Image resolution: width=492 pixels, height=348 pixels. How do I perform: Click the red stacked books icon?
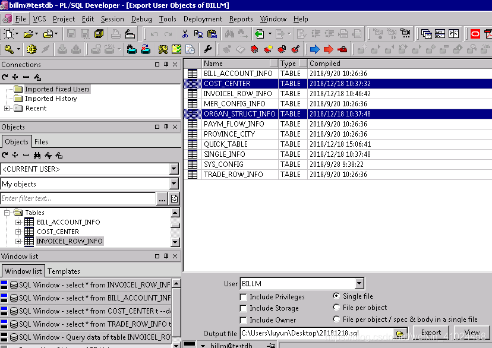[x=254, y=49]
